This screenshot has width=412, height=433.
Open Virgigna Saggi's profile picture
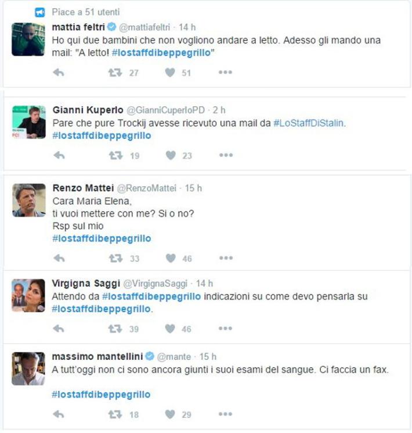[28, 296]
